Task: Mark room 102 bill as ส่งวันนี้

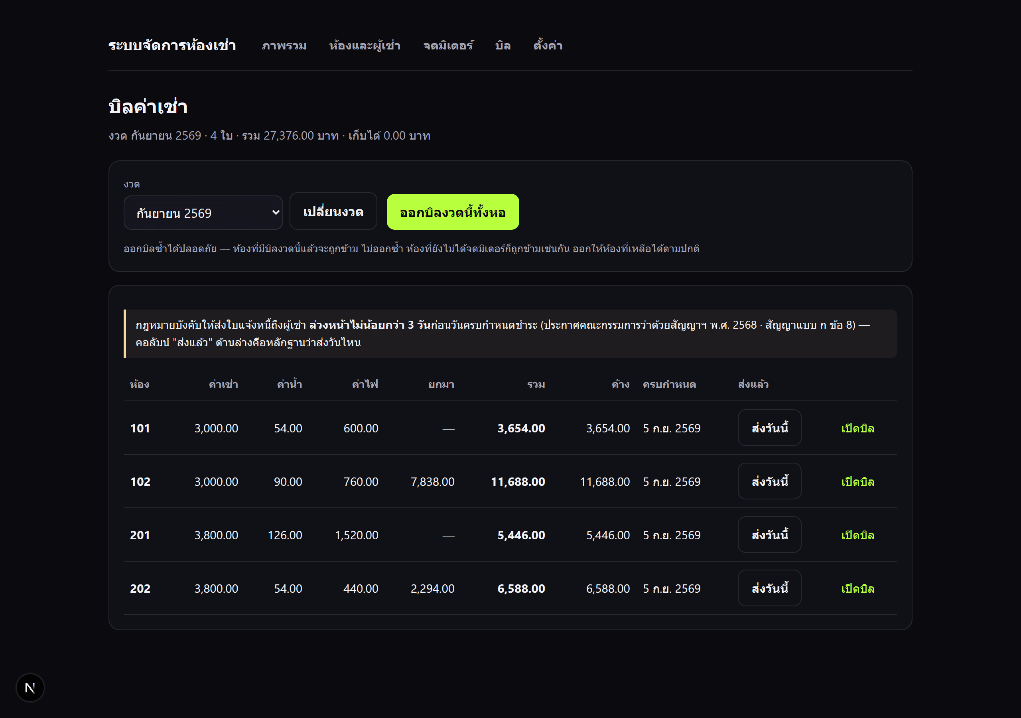Action: point(769,481)
